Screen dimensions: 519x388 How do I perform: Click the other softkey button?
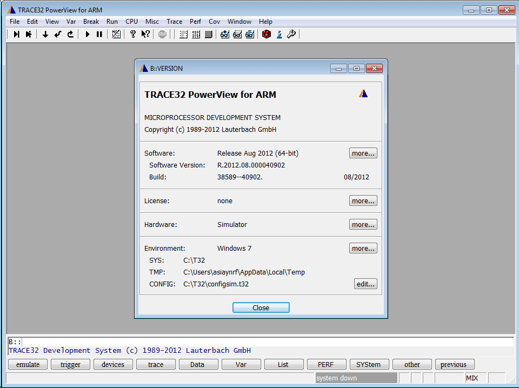click(x=412, y=365)
